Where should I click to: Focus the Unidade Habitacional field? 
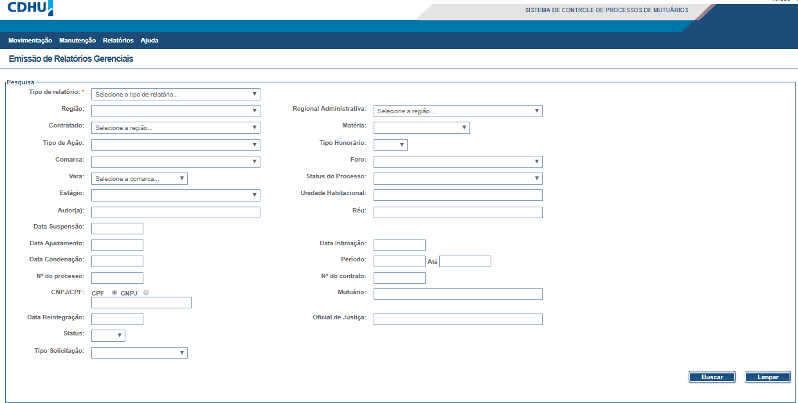pos(458,195)
